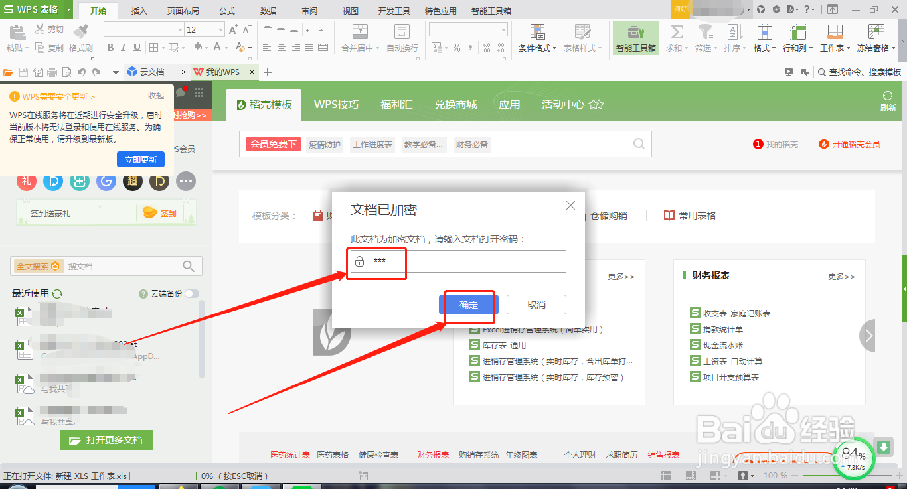Click the Cut (剪切) scissors icon
Viewport: 907px width, 489px height.
[x=40, y=29]
